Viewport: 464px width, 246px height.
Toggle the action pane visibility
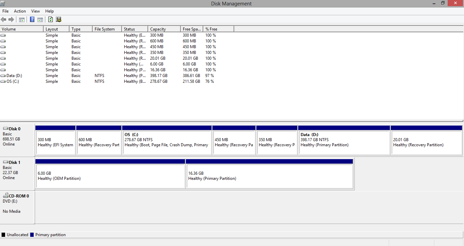tap(40, 19)
